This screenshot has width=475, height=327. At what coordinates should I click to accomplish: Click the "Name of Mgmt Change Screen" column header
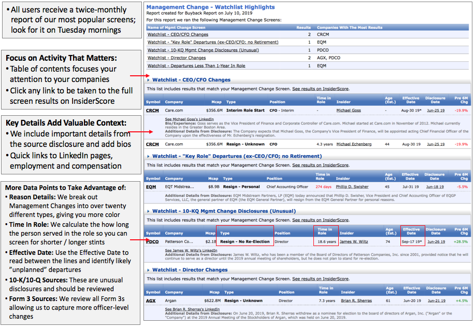click(176, 28)
